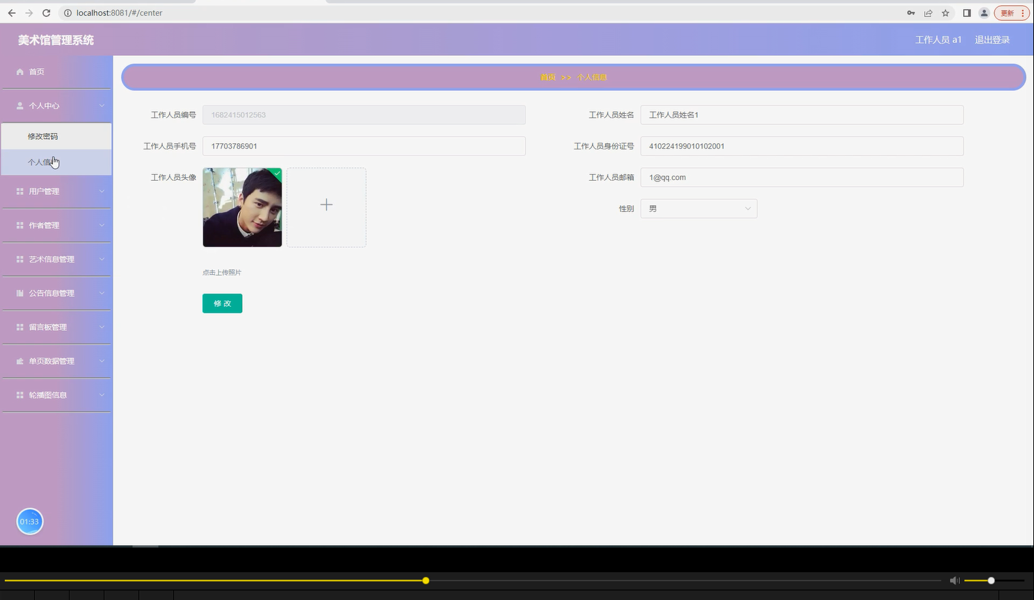Click the browser update button

[1013, 13]
